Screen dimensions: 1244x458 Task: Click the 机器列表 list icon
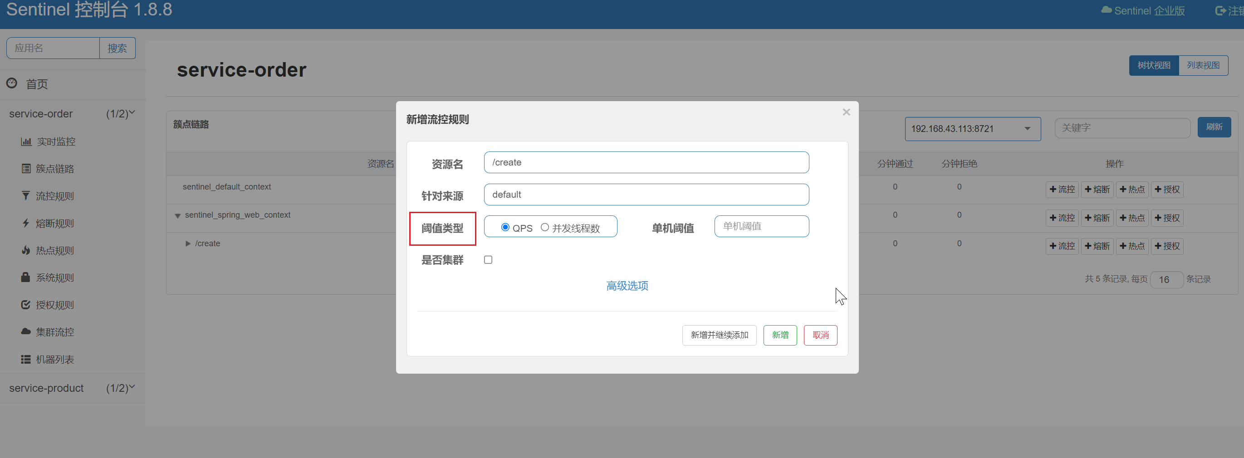click(26, 359)
